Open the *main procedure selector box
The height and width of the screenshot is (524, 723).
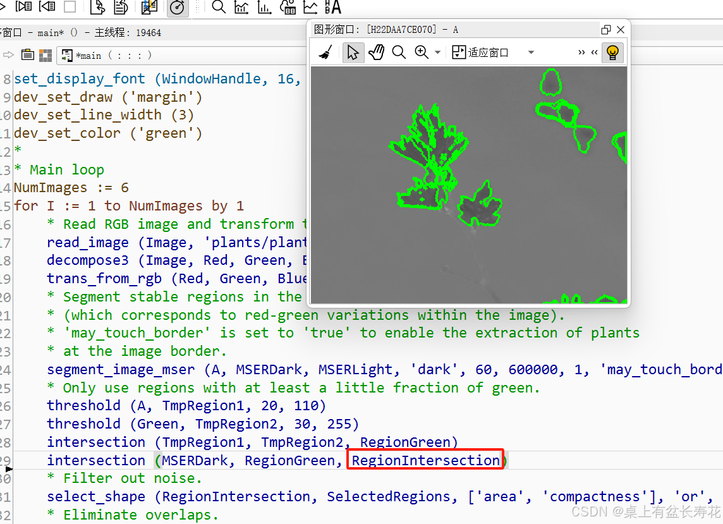point(182,56)
